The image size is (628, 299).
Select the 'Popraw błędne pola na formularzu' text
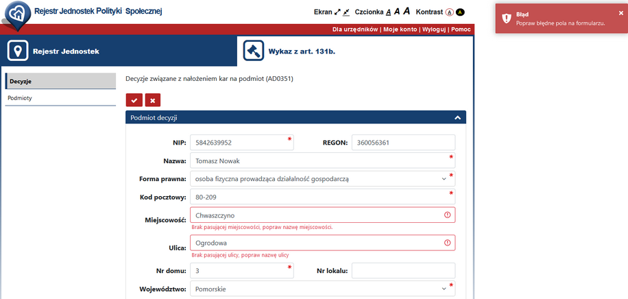[x=560, y=23]
